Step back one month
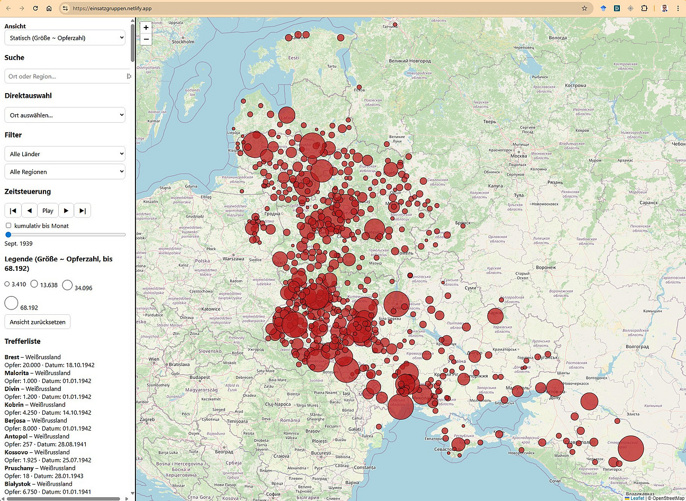Image resolution: width=686 pixels, height=501 pixels. [30, 211]
